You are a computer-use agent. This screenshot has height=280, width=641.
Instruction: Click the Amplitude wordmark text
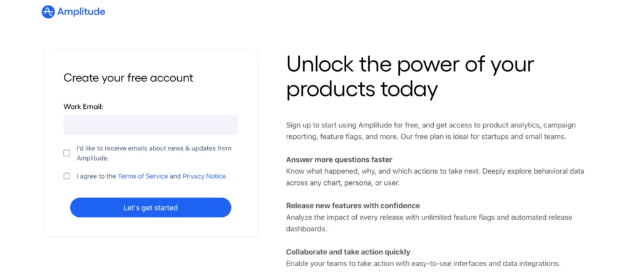coord(82,12)
